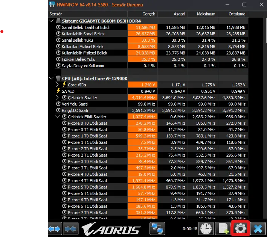Select Kullanılan Fiziksel Bellek row label
The height and width of the screenshot is (237, 267).
[82, 47]
